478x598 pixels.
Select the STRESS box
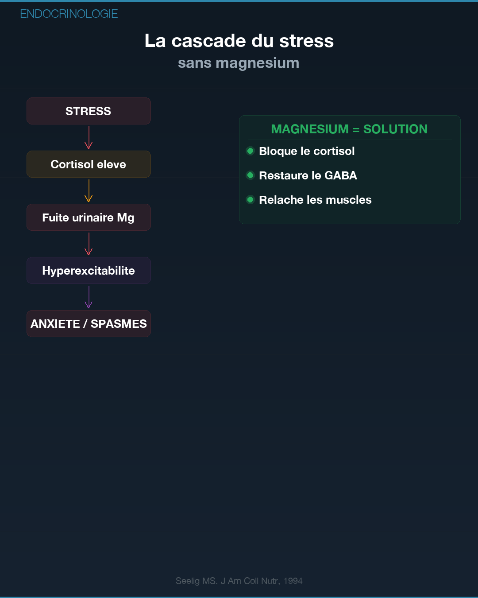coord(89,111)
